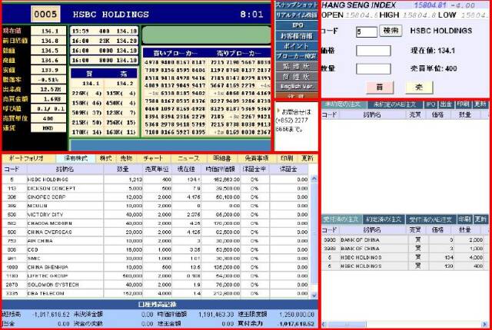The width and height of the screenshot is (492, 330).
Task: Select HSBC HOLDINGS order priced 130
Action: pos(405,266)
